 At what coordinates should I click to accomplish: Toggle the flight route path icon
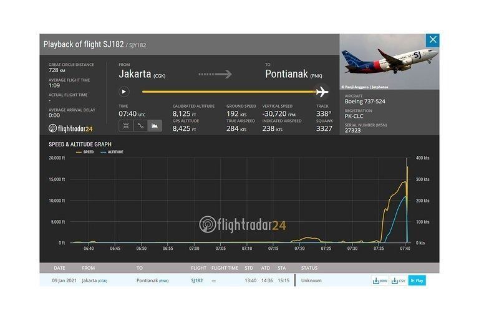click(140, 125)
